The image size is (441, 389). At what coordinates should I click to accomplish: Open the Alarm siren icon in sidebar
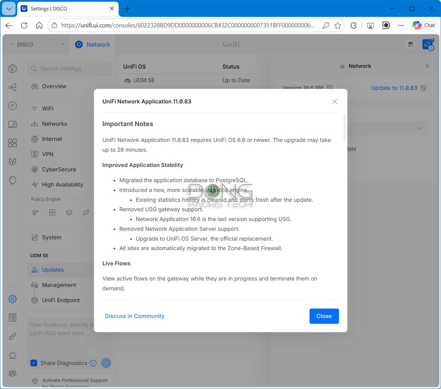12,355
